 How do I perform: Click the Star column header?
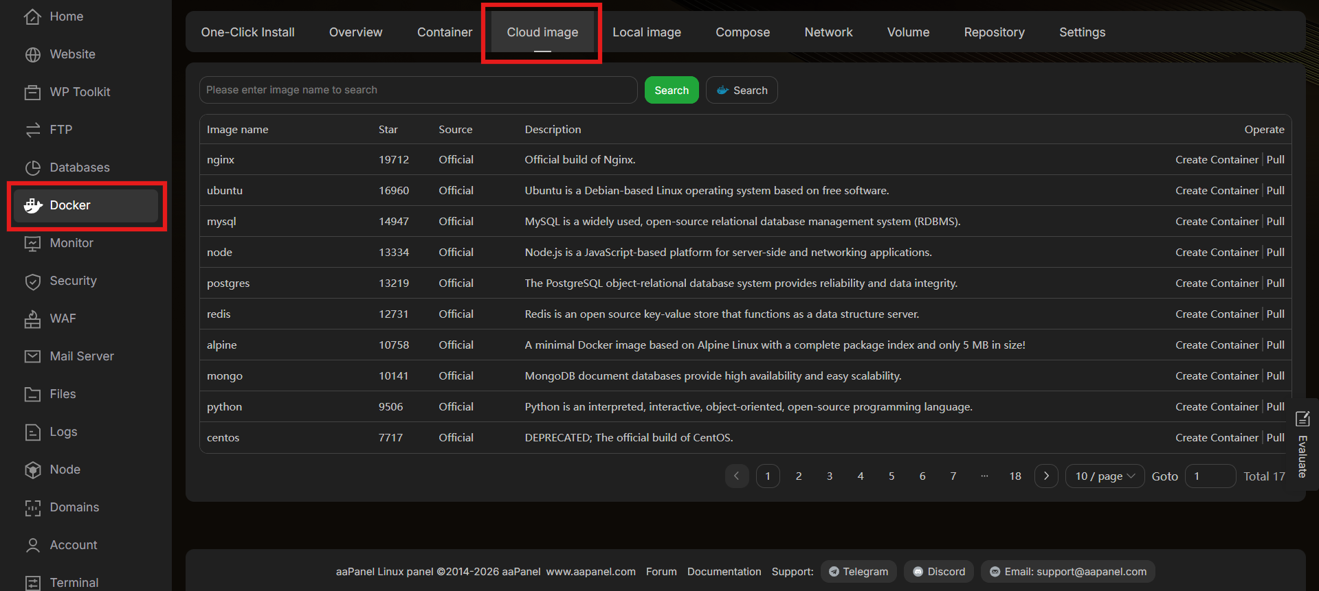pyautogui.click(x=388, y=129)
